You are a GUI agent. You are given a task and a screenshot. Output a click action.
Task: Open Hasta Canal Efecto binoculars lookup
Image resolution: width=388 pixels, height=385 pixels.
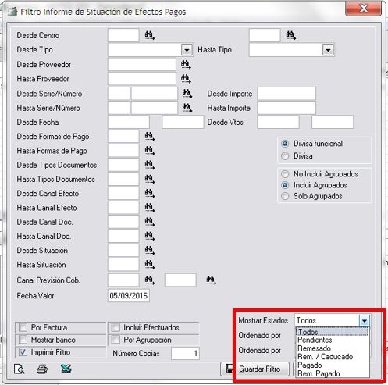point(149,208)
